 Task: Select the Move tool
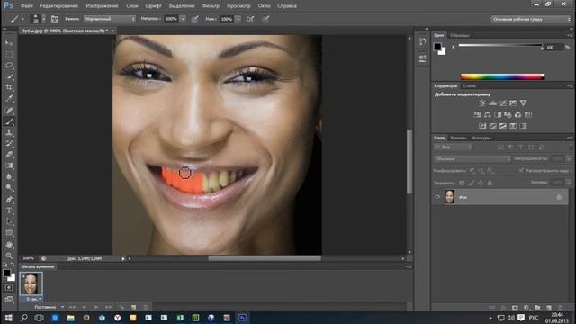coord(9,43)
